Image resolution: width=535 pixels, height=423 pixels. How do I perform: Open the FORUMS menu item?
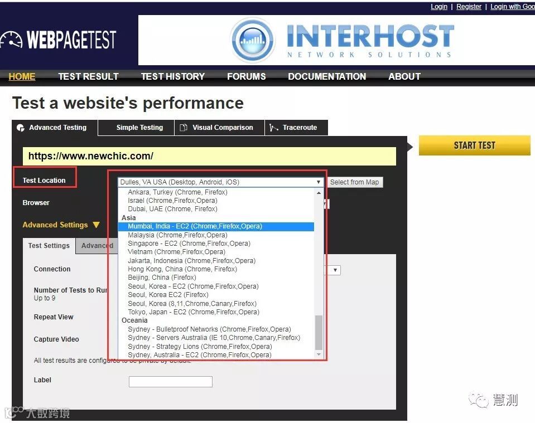247,76
